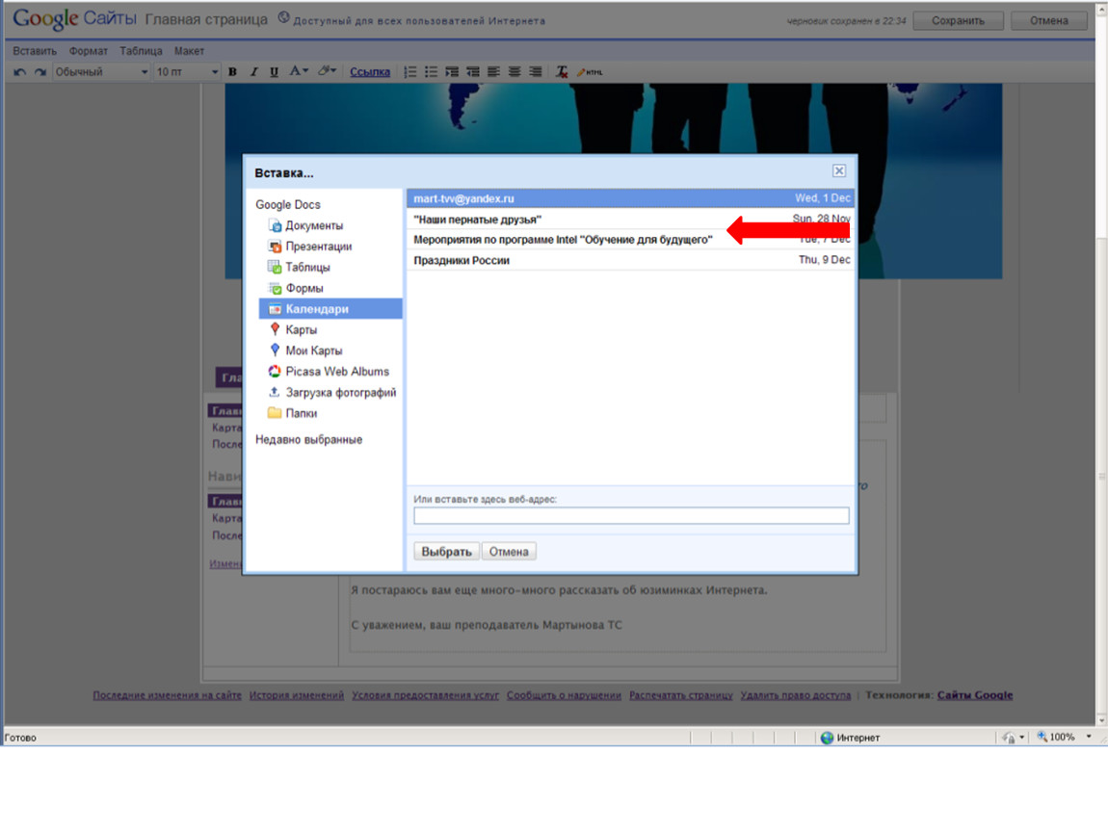1108x832 pixels.
Task: Open the Таблицы category
Action: pyautogui.click(x=299, y=267)
